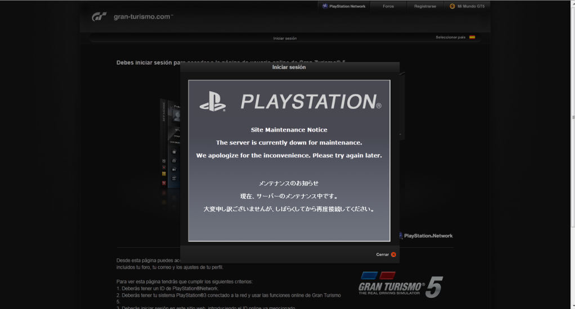The height and width of the screenshot is (309, 575).
Task: Select the Spanish flag country icon
Action: click(x=472, y=37)
